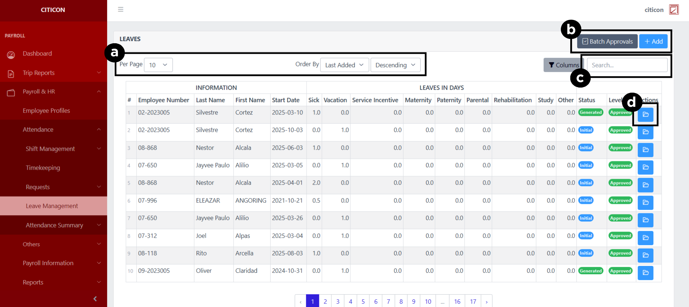This screenshot has width=689, height=307.
Task: Open folder action for Oliver Claridad row
Action: [645, 273]
